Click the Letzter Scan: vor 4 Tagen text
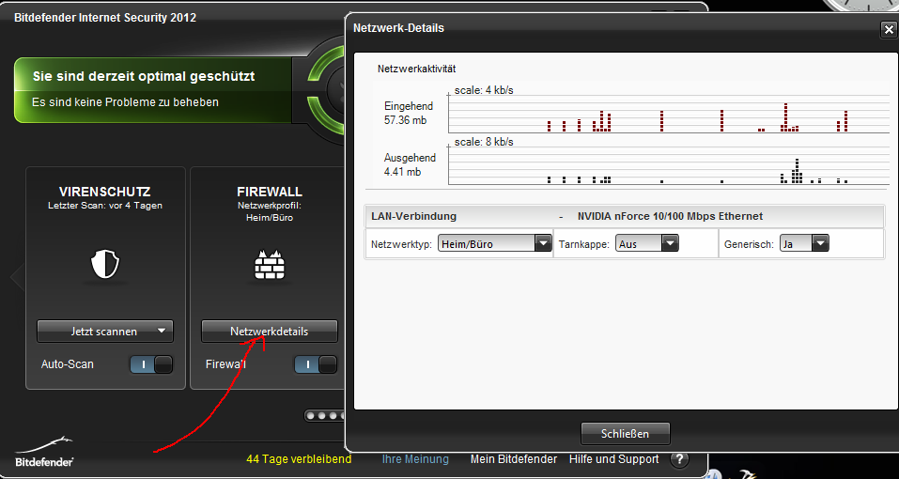The image size is (899, 479). (105, 205)
